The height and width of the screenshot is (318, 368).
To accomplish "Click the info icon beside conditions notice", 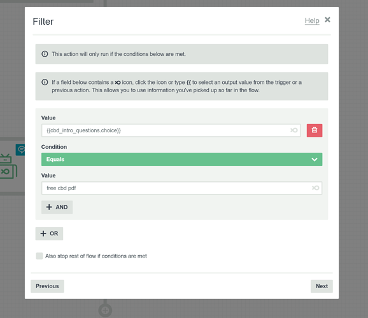I will 45,54.
